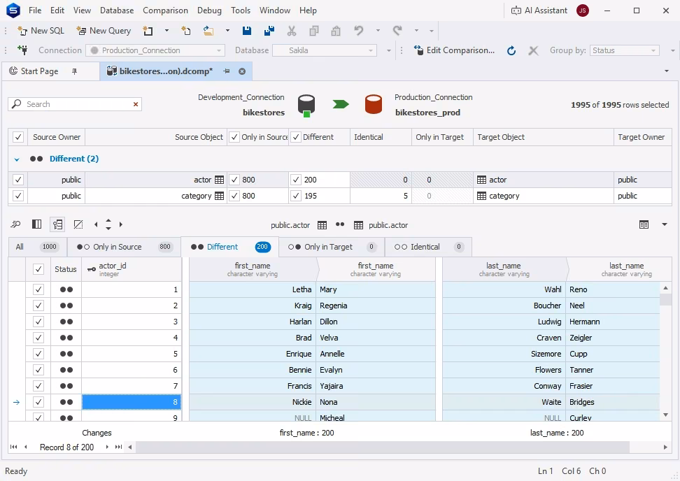680x481 pixels.
Task: Click the next difference right arrow
Action: click(x=121, y=224)
